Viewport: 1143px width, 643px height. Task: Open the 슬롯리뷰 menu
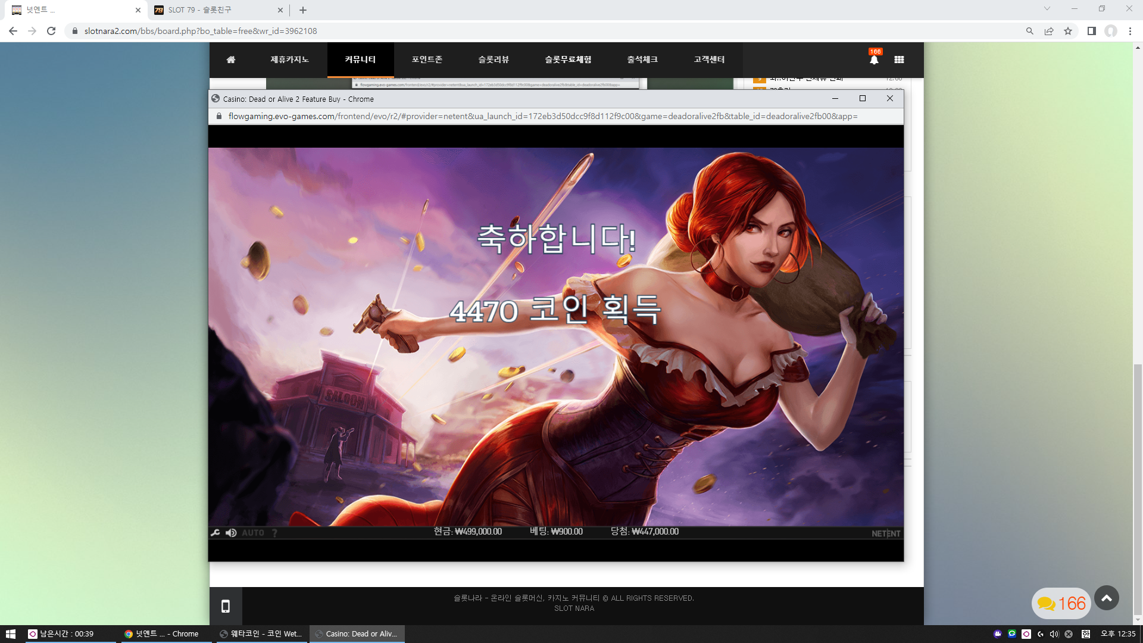(494, 60)
